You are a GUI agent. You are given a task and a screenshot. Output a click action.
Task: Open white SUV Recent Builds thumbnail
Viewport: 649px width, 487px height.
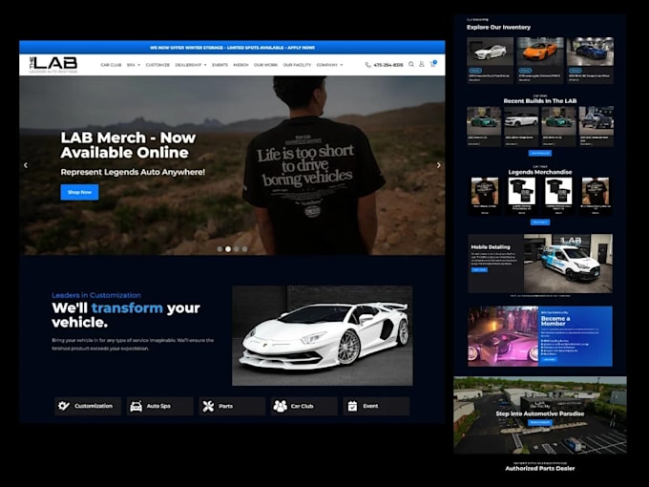coord(521,120)
